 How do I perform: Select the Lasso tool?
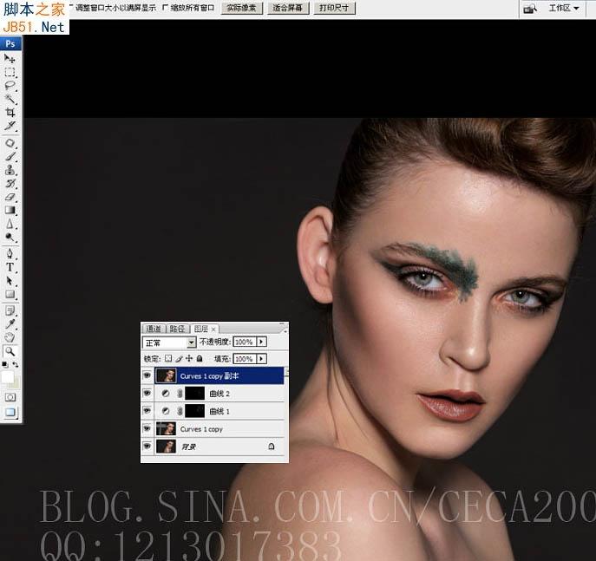(x=10, y=85)
